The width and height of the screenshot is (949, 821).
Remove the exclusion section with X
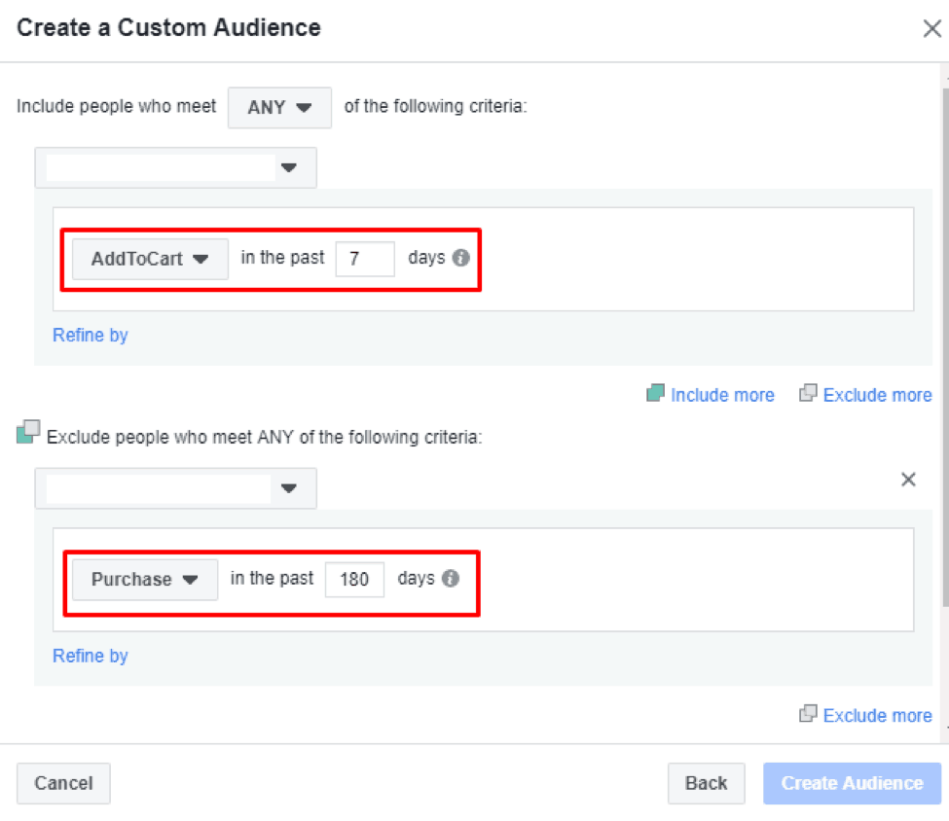tap(908, 480)
